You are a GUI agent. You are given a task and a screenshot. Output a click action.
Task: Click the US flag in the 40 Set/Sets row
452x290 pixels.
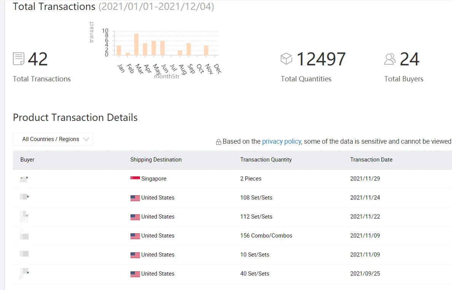click(x=135, y=274)
